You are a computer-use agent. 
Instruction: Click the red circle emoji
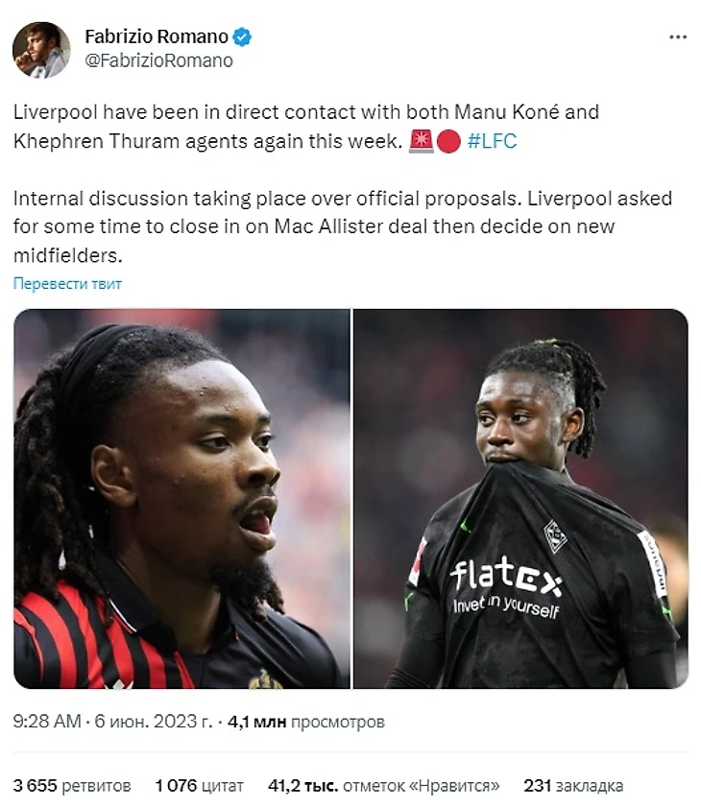pyautogui.click(x=448, y=142)
